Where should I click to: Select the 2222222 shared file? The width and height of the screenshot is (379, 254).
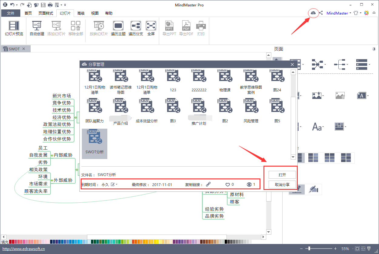click(199, 81)
